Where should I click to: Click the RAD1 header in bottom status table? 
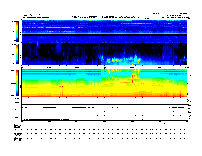[15, 131]
